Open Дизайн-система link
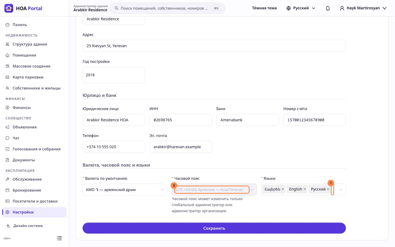The width and height of the screenshot is (395, 247). (25, 226)
